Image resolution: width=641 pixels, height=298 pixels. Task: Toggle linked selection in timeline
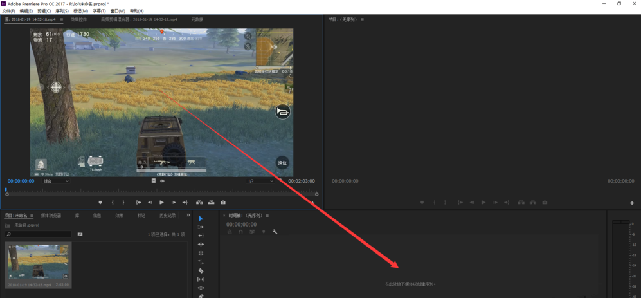(252, 232)
